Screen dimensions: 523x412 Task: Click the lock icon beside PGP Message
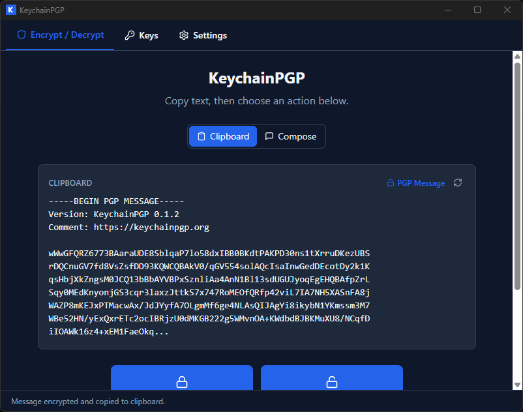pos(391,183)
